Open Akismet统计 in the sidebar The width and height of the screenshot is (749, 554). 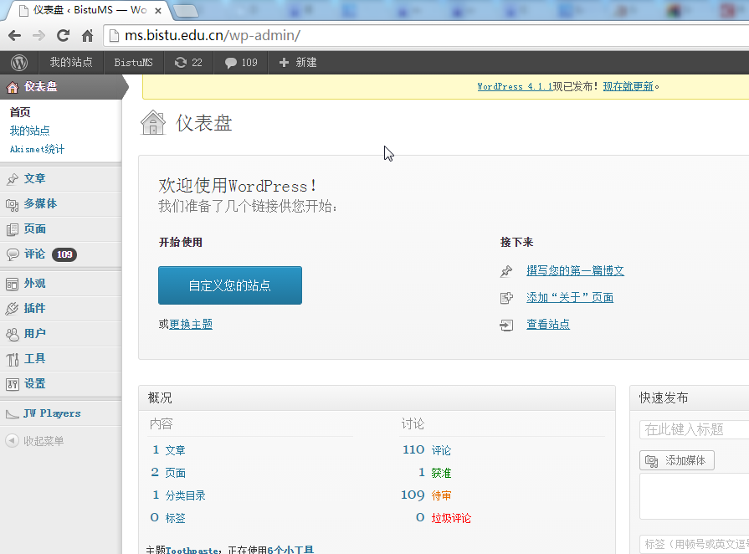tap(37, 150)
